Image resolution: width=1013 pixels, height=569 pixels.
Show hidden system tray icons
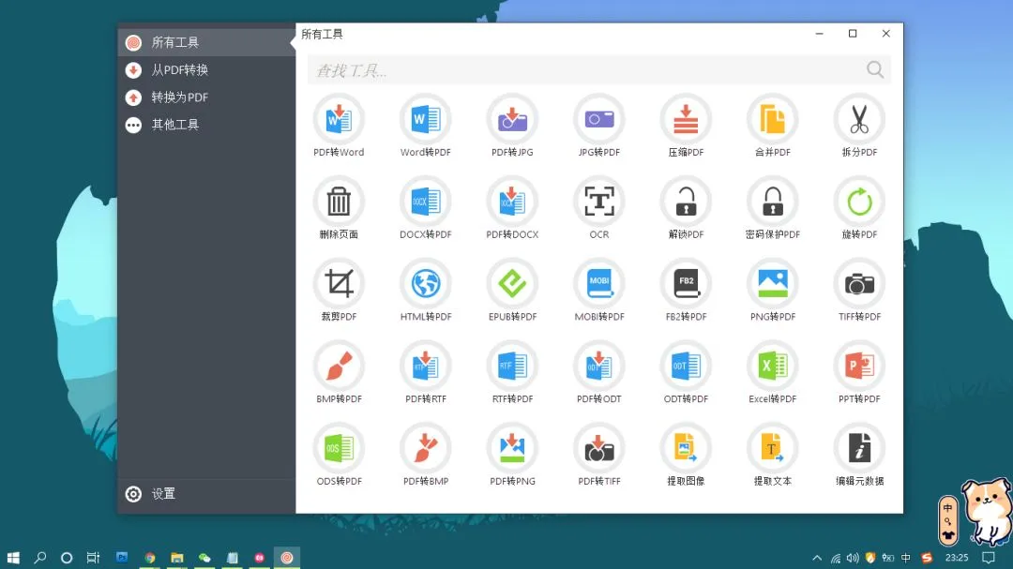tap(817, 558)
